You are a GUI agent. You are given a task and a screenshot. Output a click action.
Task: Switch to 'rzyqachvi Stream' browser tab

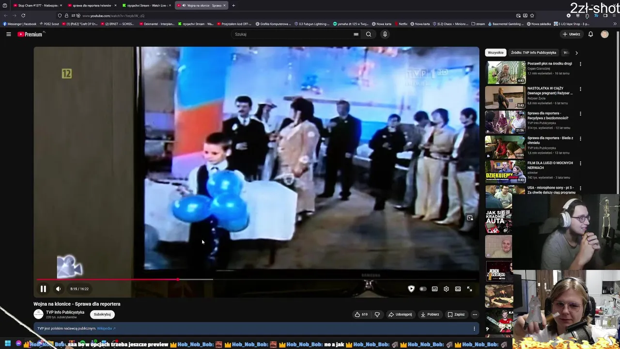(x=146, y=5)
